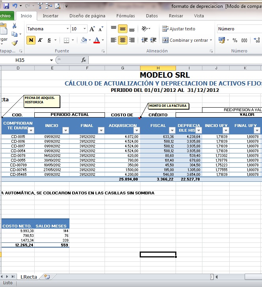Screen dimensions: 262x287
Task: Open the font size 10 dropdown
Action: point(85,29)
